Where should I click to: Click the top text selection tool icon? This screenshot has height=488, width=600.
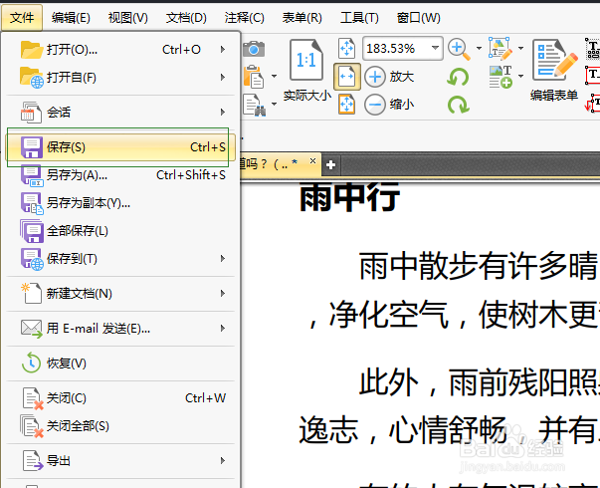tap(592, 49)
